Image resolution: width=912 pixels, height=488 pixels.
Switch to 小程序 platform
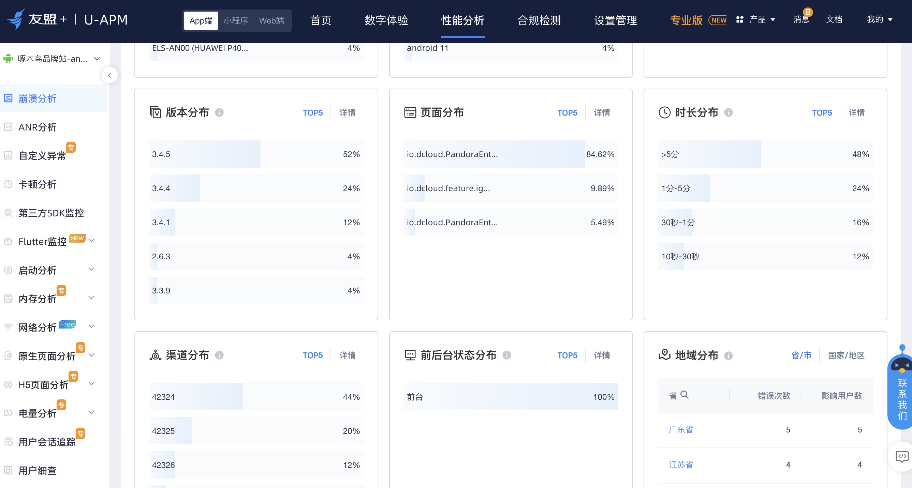tap(236, 20)
